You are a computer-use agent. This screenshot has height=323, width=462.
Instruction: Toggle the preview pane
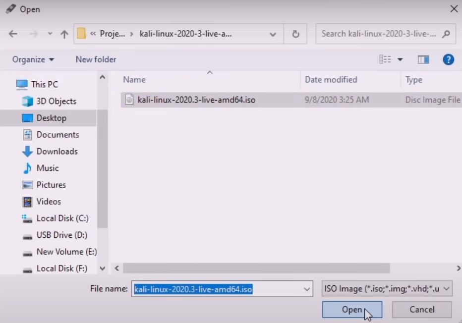point(423,60)
